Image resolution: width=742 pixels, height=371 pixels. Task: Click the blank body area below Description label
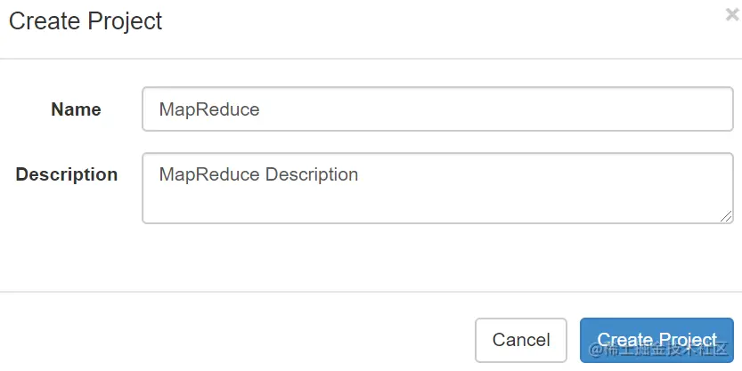click(67, 240)
